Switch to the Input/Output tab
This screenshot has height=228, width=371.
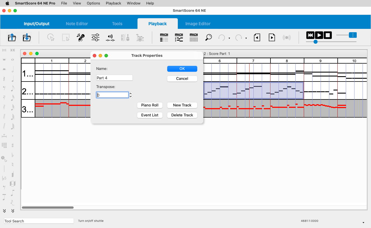click(37, 24)
